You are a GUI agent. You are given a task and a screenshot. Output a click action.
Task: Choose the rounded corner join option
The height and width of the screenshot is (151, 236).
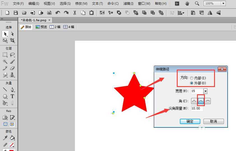coord(201,101)
